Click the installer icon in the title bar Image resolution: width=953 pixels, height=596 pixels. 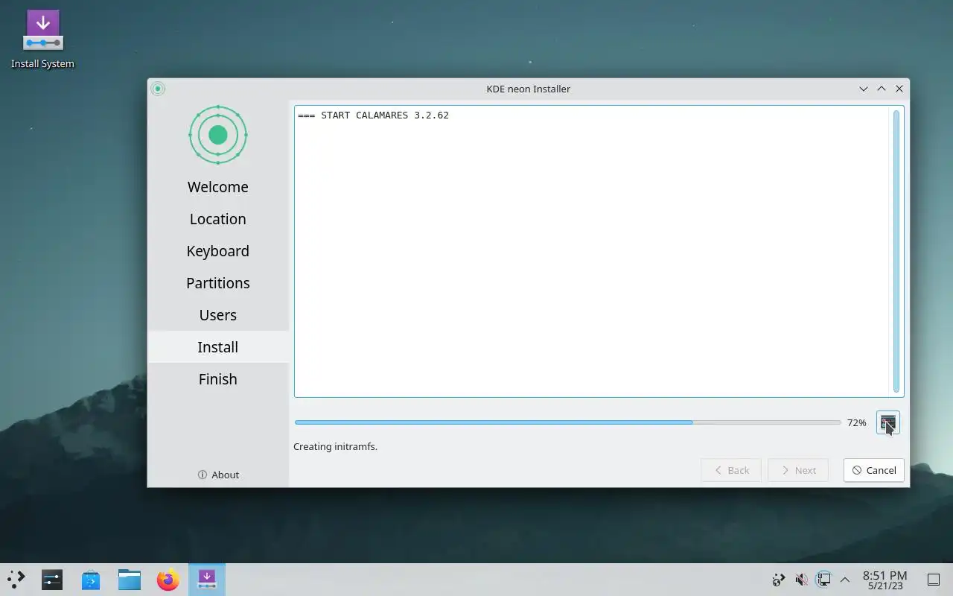click(x=157, y=89)
